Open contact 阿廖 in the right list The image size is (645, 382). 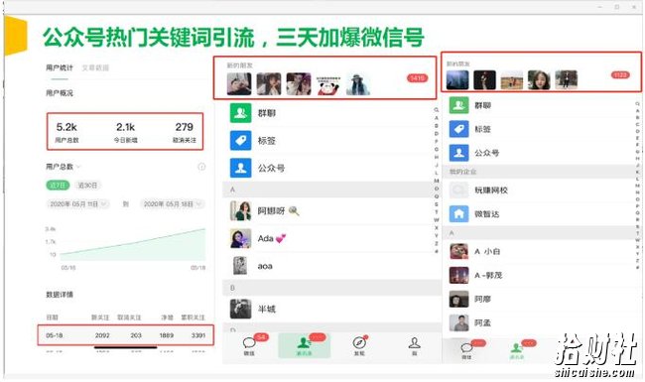point(539,299)
